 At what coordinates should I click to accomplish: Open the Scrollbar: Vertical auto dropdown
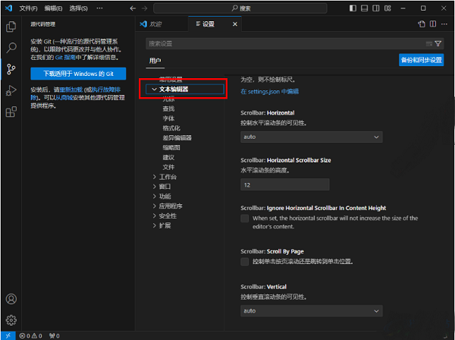[x=311, y=310]
